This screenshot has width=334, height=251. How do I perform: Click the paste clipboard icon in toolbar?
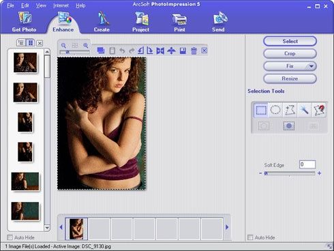(x=112, y=50)
